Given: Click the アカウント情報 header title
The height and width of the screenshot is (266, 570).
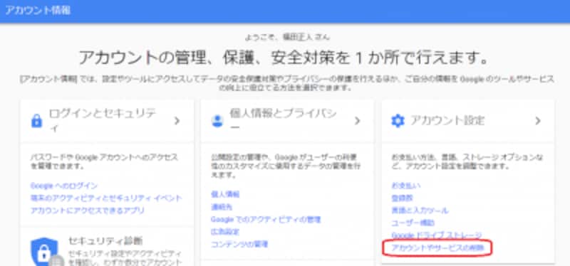Looking at the screenshot, I should point(38,11).
